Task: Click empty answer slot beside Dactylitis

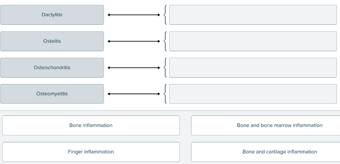Action: coord(253,15)
